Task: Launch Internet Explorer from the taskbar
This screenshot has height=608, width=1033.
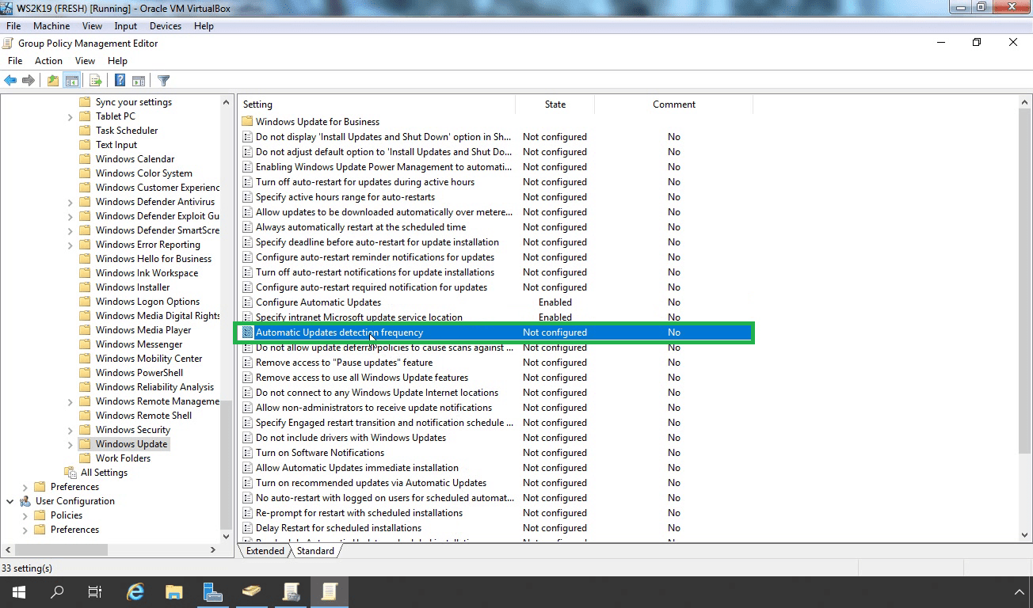Action: click(x=136, y=591)
